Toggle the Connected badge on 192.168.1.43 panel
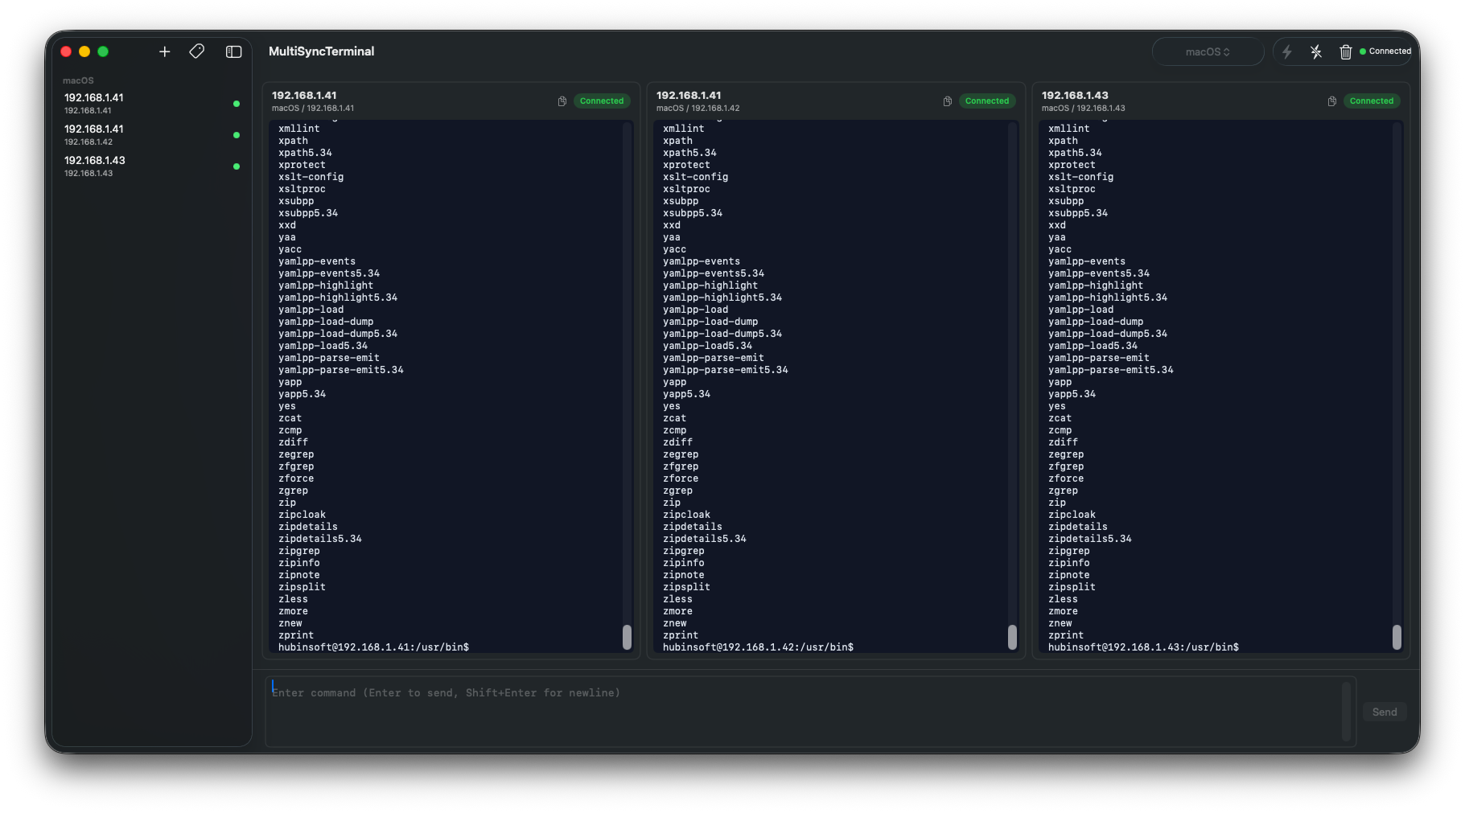Screen dimensions: 1465x813 click(x=1372, y=101)
